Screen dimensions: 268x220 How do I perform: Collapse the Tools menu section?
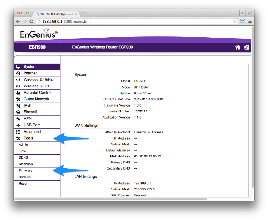click(x=37, y=138)
